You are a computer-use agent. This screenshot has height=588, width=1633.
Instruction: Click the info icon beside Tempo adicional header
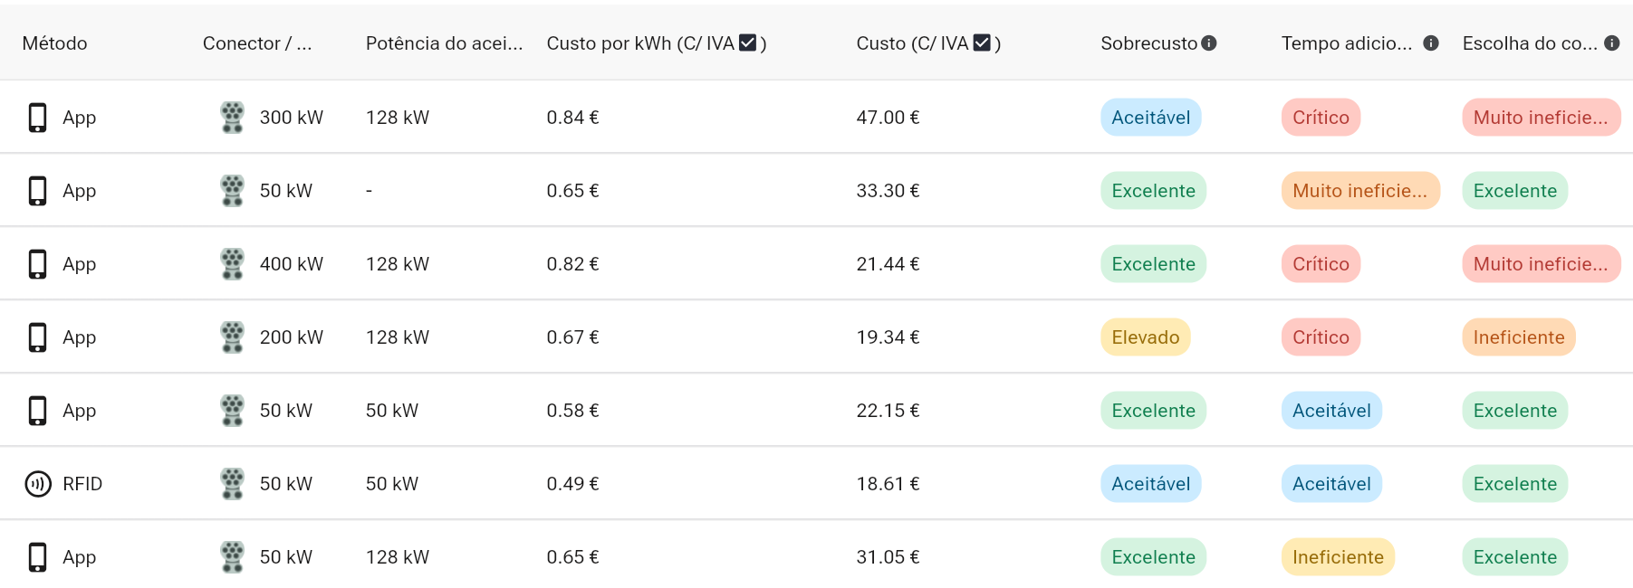1431,43
